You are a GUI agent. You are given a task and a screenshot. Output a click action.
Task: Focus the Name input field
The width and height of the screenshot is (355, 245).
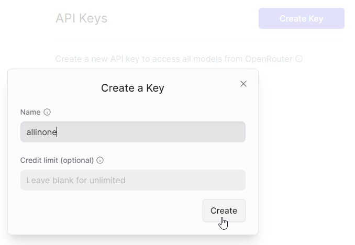click(132, 132)
